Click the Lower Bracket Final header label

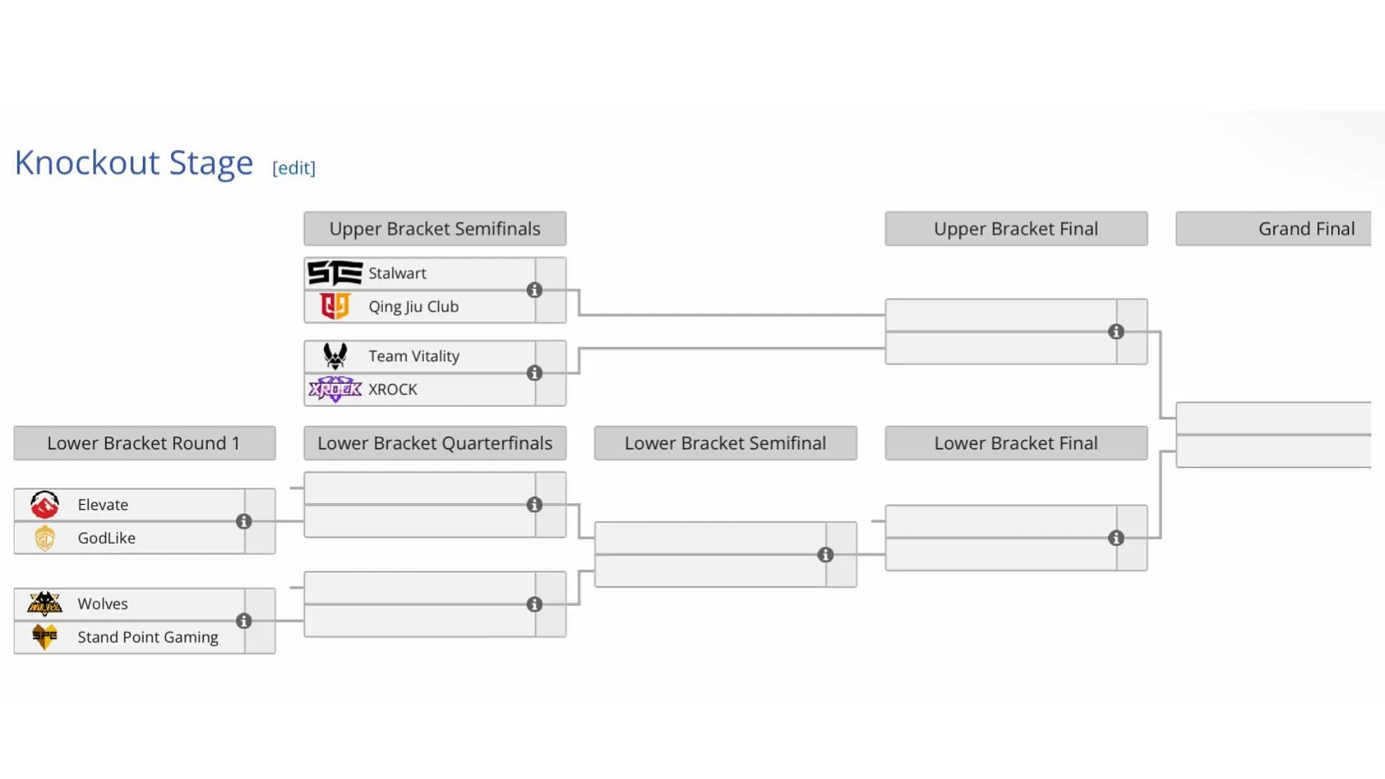point(1016,442)
